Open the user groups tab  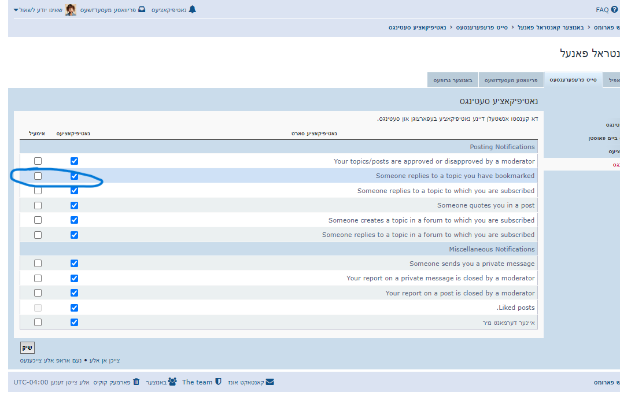pyautogui.click(x=453, y=80)
